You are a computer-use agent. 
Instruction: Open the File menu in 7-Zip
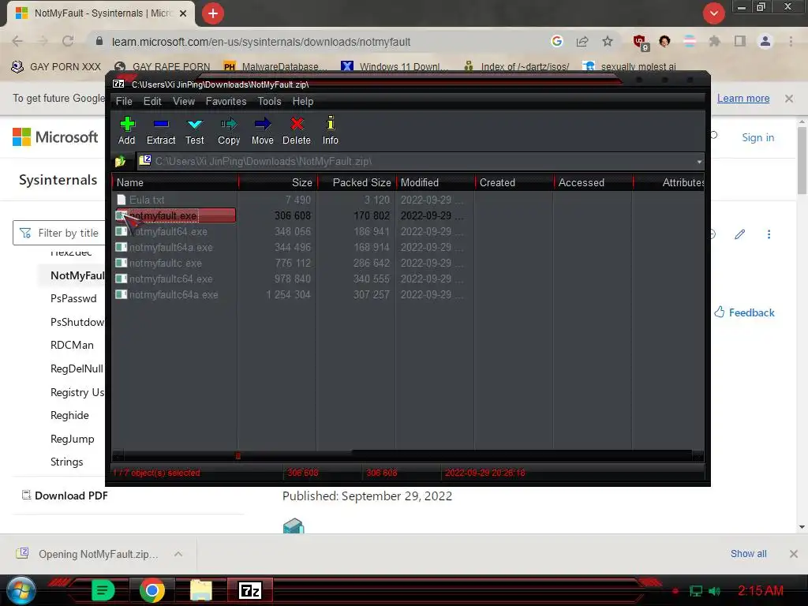[124, 102]
